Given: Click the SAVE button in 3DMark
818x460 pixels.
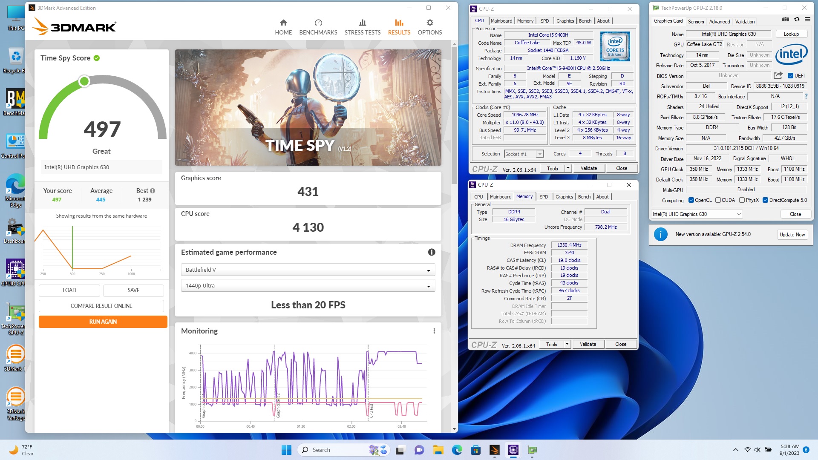Looking at the screenshot, I should point(133,290).
